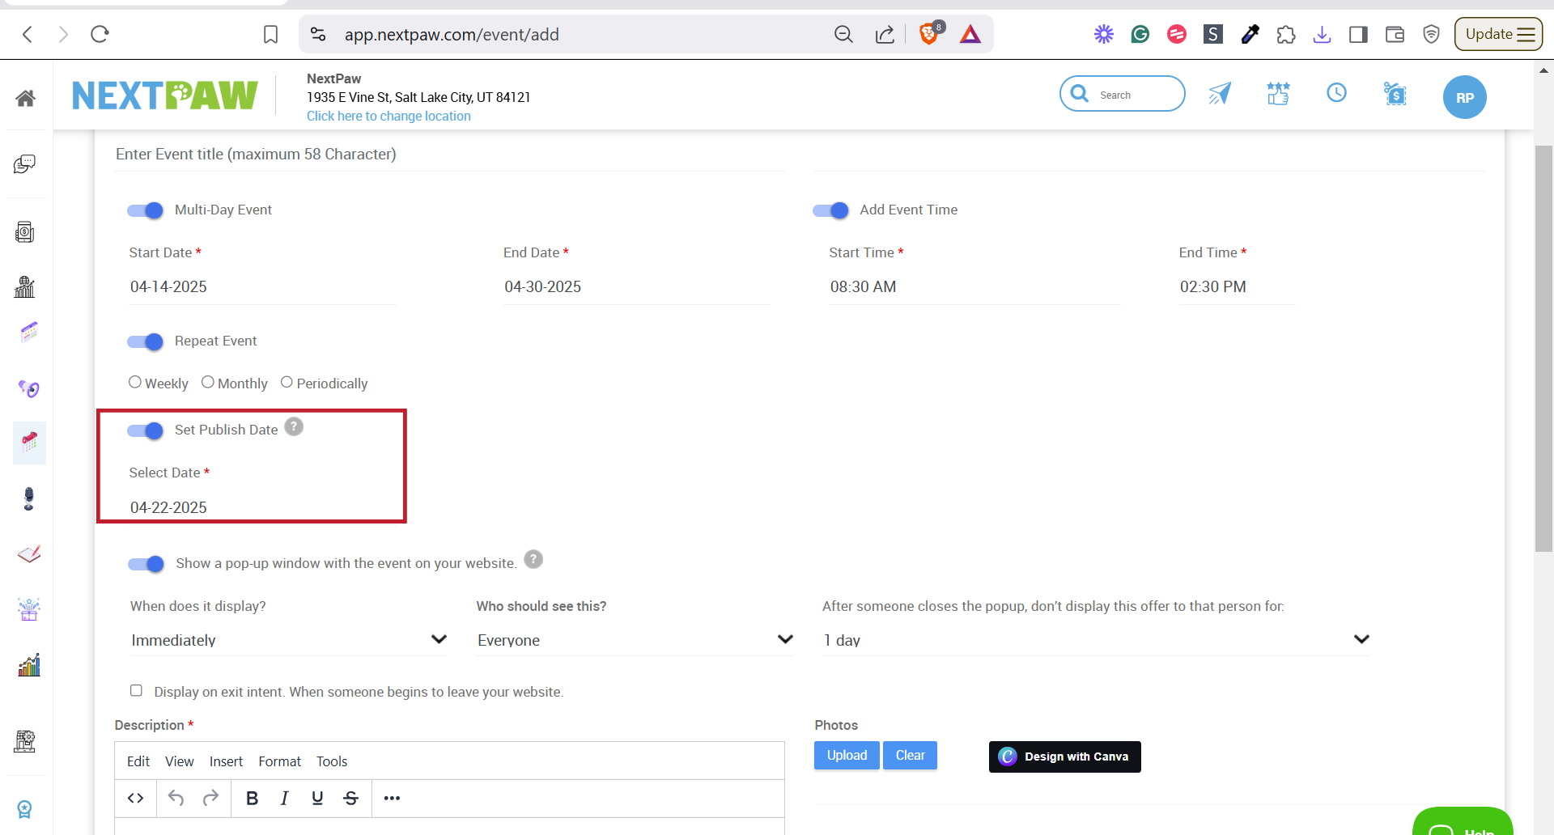This screenshot has height=835, width=1554.
Task: Click the clock history icon in header
Action: 1336,93
